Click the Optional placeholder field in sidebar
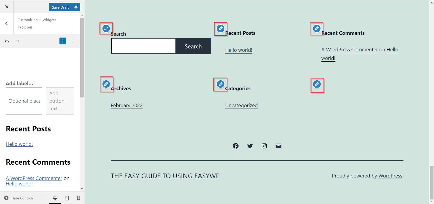Screen dimensions: 434x204 pyautogui.click(x=24, y=101)
